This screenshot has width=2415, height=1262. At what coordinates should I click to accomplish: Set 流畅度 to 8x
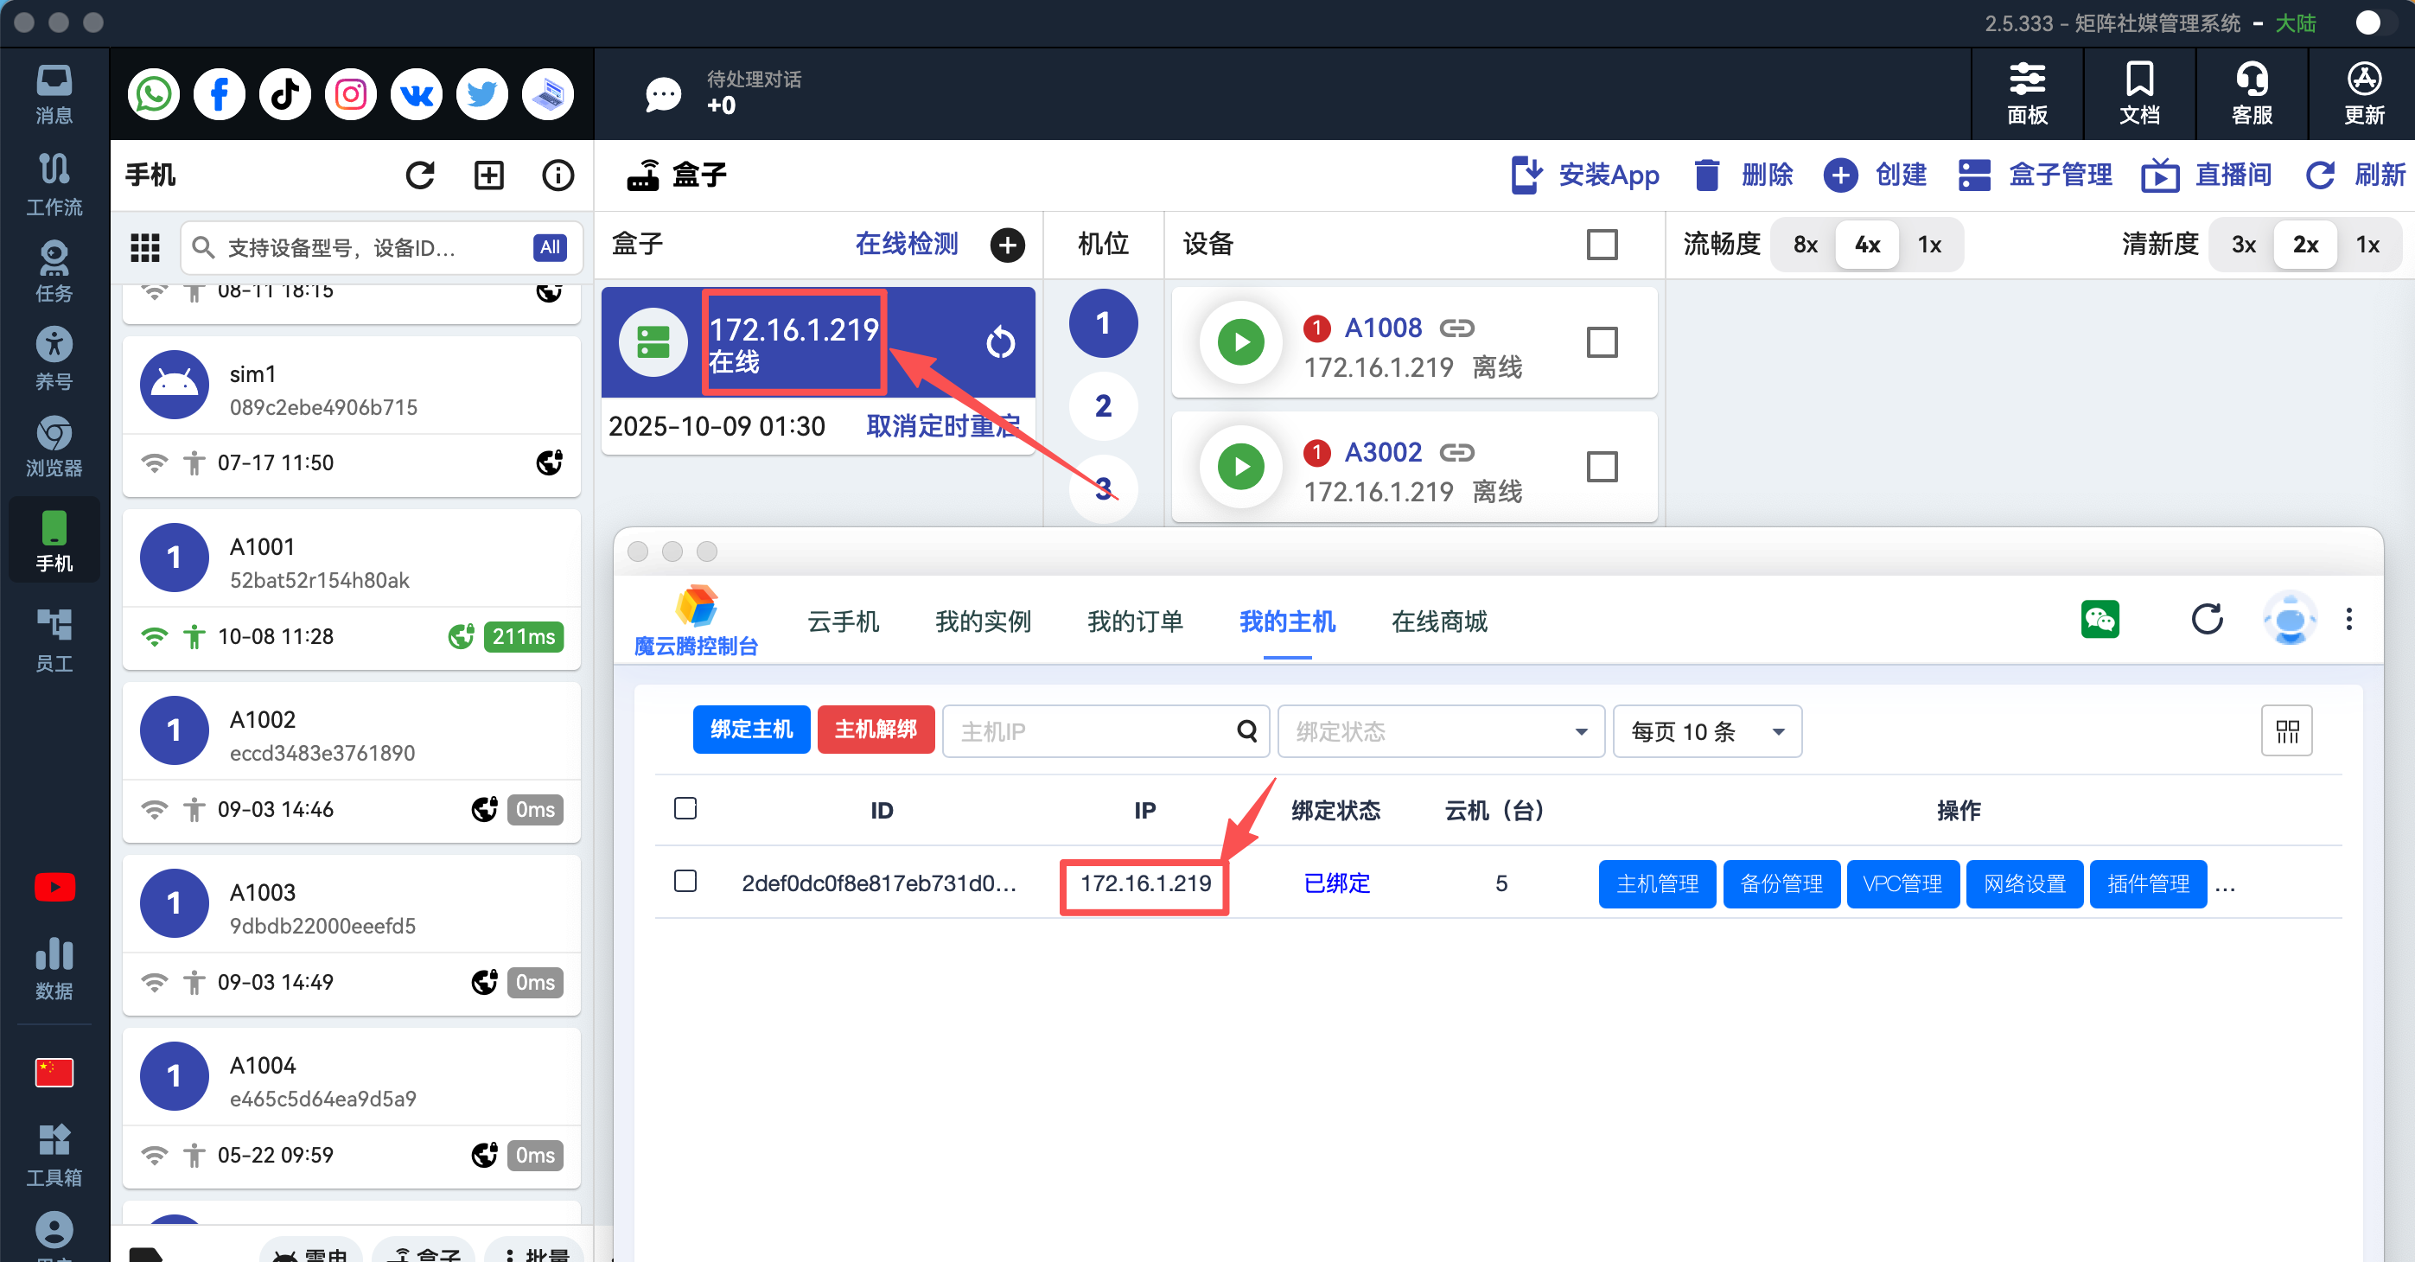click(1805, 245)
